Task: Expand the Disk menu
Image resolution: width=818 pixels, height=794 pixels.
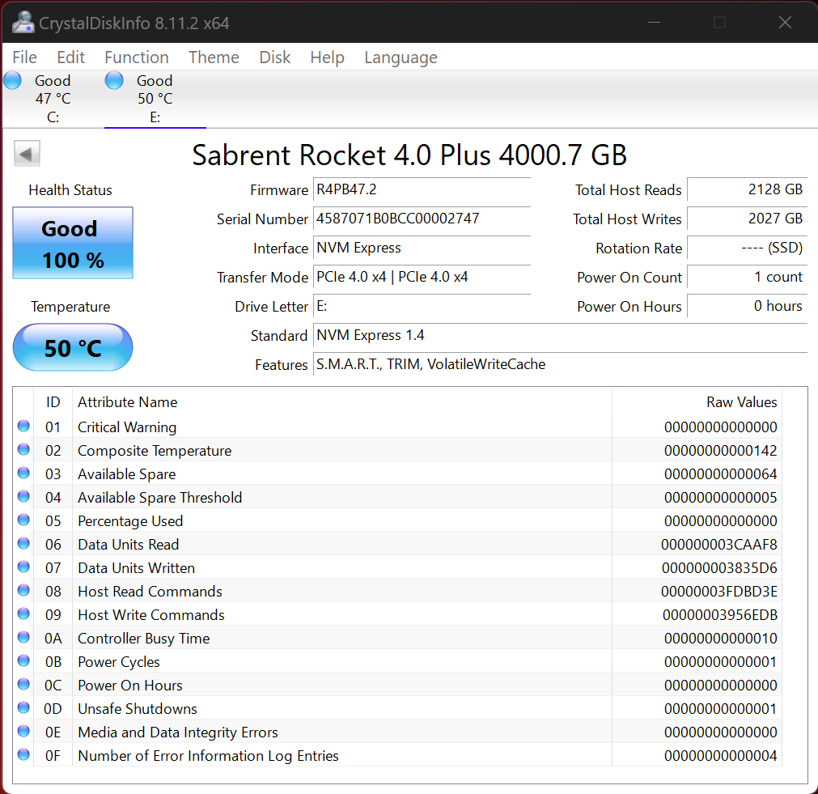Action: pos(275,57)
